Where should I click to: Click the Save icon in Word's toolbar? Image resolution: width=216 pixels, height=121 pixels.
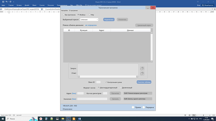[3, 2]
